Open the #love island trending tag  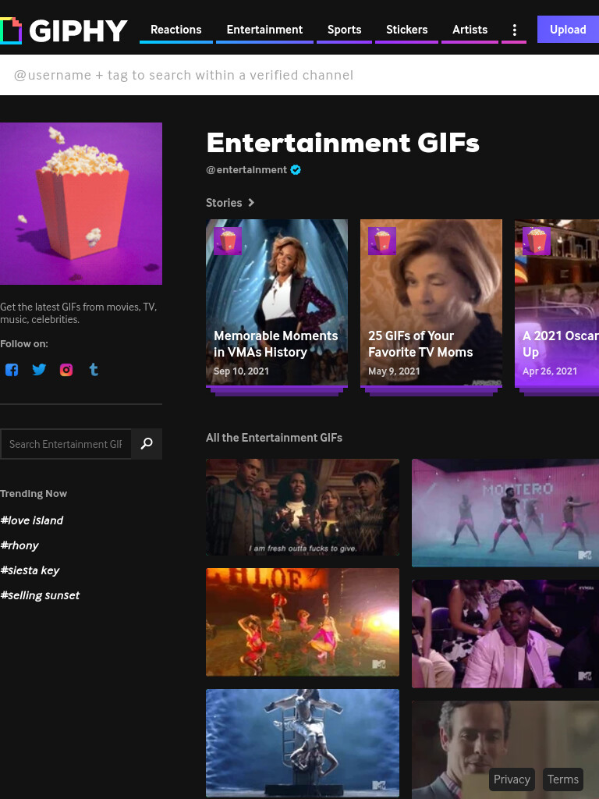coord(31,520)
